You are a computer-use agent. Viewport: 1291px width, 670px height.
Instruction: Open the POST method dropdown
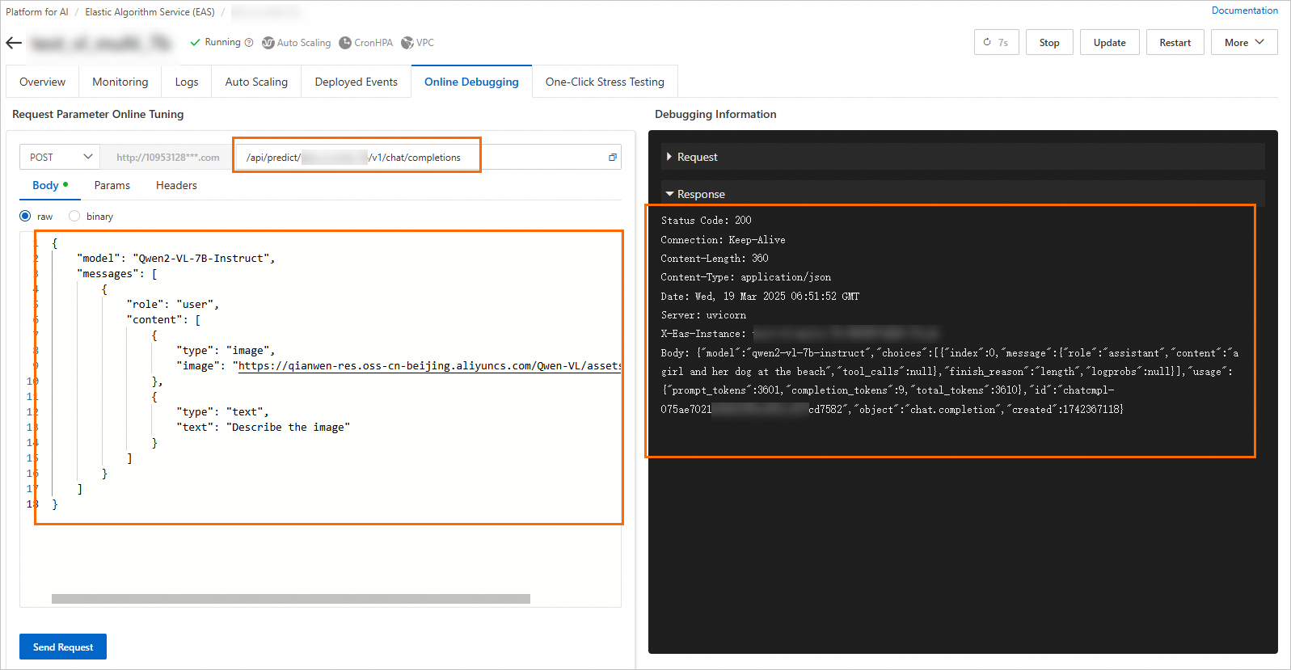(60, 157)
